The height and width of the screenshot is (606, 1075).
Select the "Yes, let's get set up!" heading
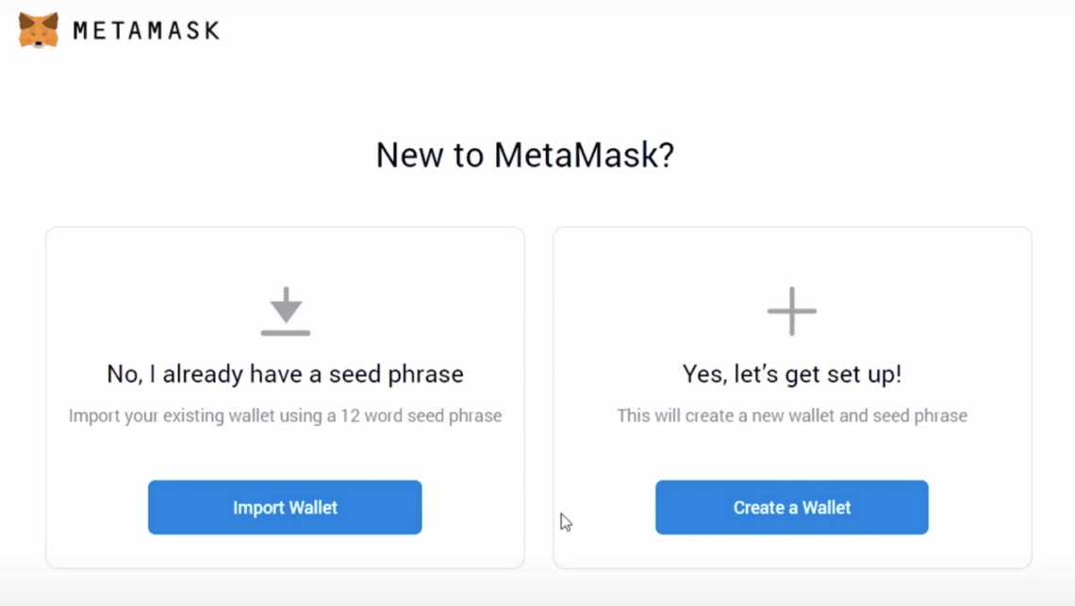[791, 373]
